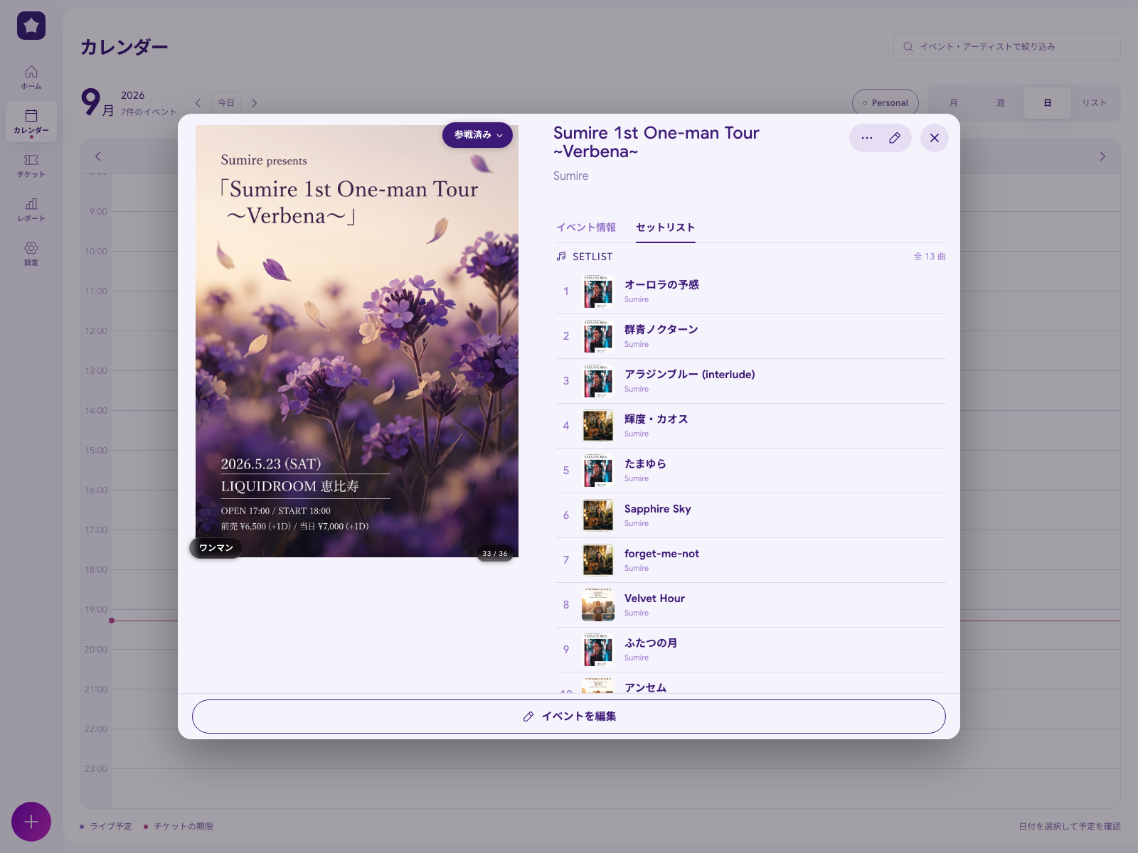Switch to the イベント情報 tab

pos(586,227)
